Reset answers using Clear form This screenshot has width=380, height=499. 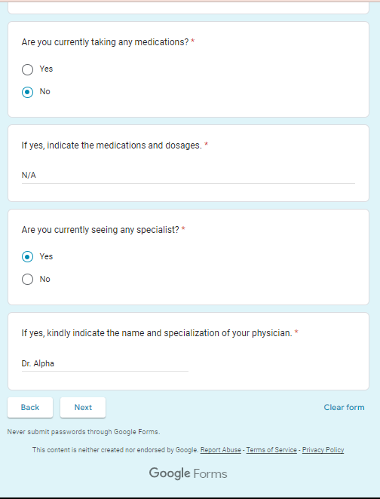(344, 407)
